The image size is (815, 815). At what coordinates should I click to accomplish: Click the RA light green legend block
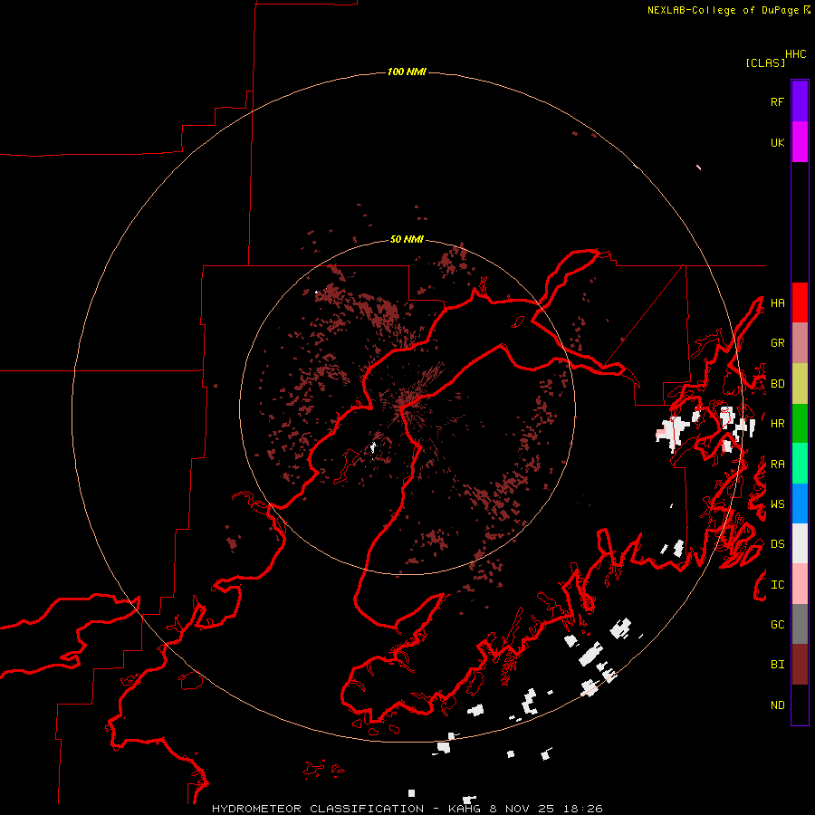point(800,464)
